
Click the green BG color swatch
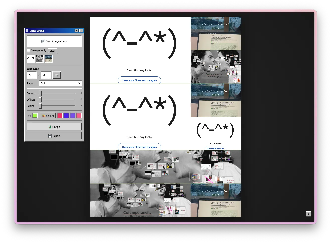(35, 116)
